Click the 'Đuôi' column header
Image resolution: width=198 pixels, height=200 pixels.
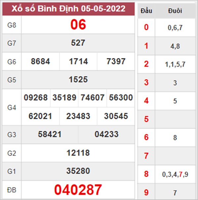pos(175,11)
